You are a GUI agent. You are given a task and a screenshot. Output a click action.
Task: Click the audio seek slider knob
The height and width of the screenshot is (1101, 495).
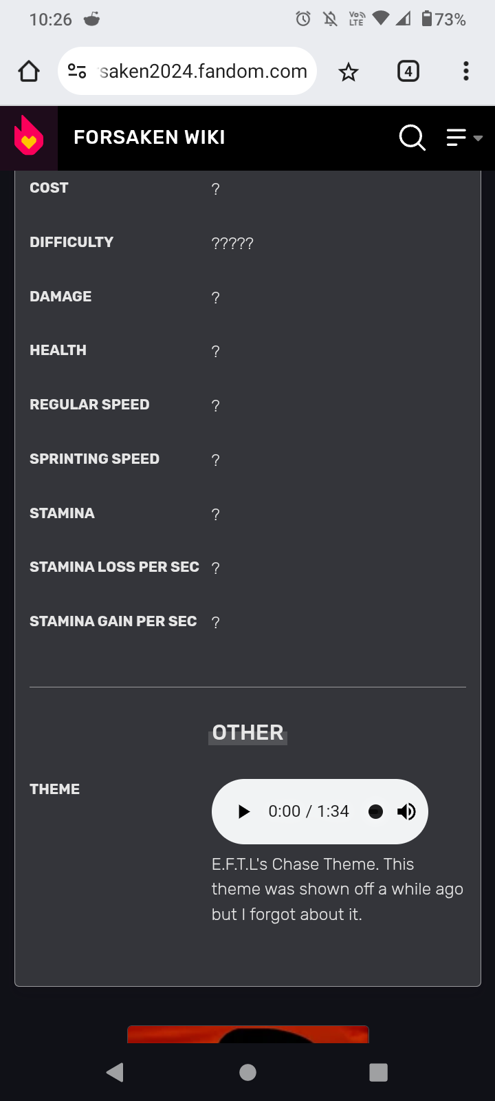tap(375, 812)
